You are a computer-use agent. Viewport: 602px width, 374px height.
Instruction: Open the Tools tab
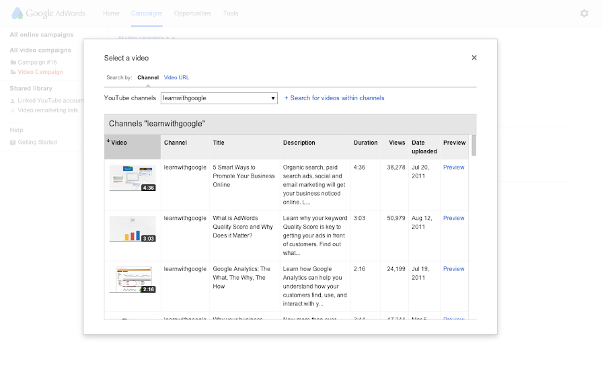pos(230,13)
